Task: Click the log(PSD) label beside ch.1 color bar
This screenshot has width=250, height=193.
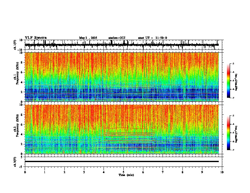Action: [x=236, y=82]
